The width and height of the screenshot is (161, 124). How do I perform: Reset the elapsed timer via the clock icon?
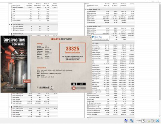point(143,121)
